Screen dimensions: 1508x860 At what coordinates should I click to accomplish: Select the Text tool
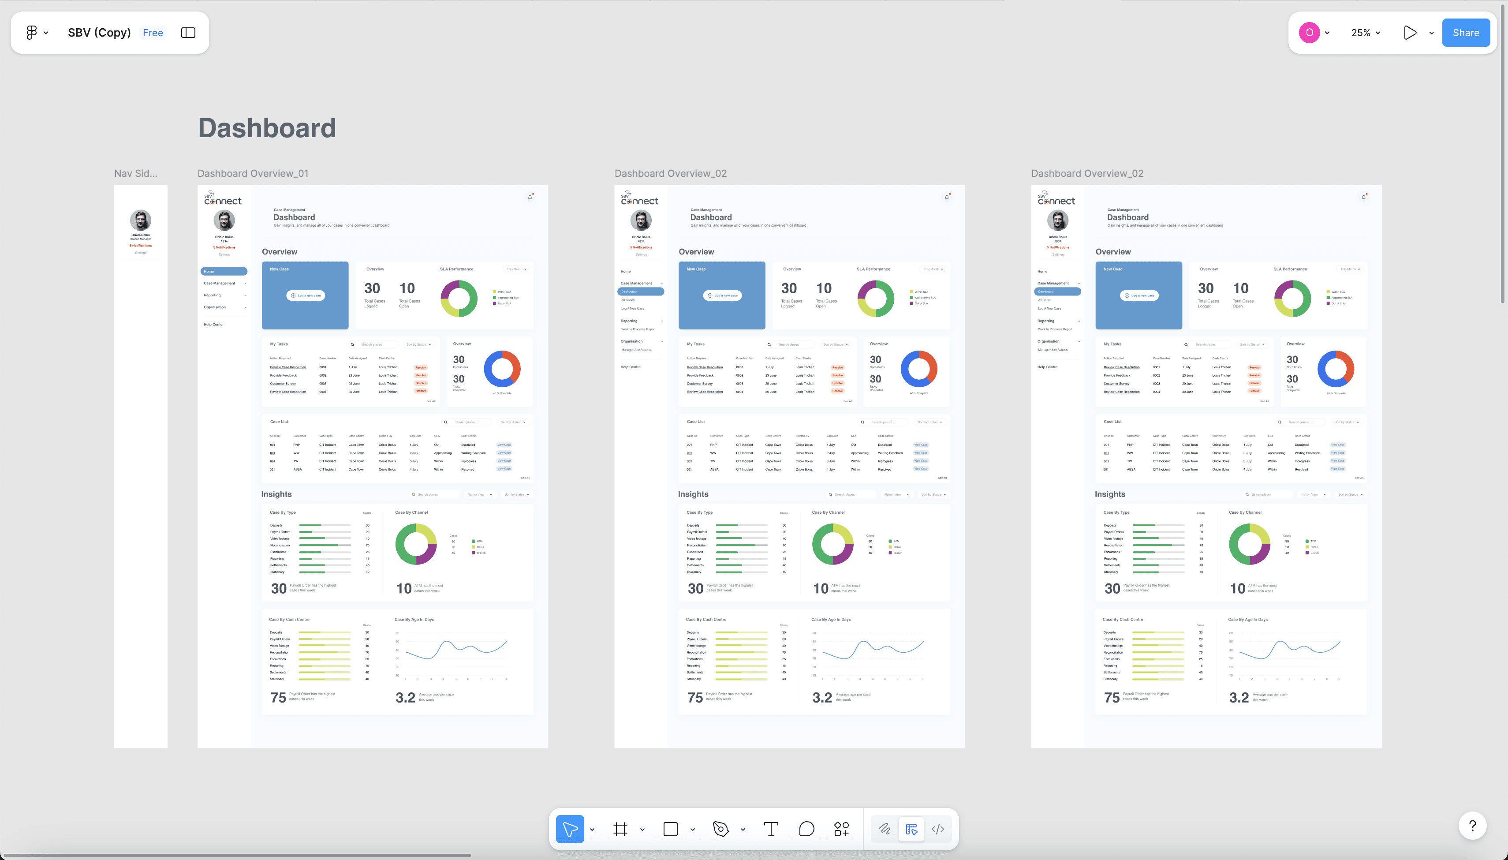click(770, 829)
